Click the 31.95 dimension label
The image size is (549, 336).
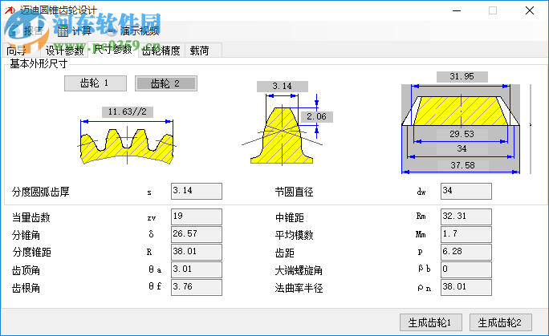click(462, 76)
